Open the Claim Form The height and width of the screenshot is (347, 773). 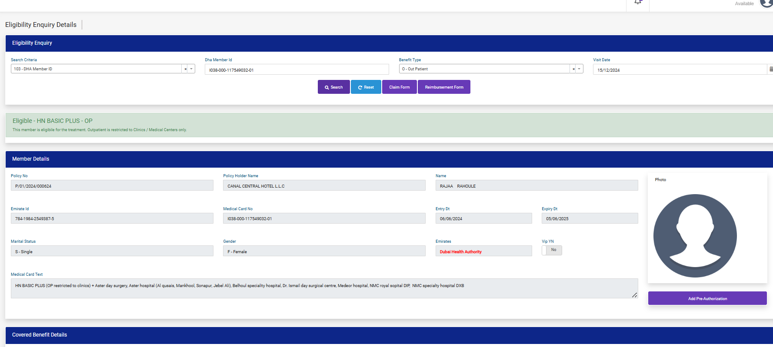pyautogui.click(x=399, y=87)
